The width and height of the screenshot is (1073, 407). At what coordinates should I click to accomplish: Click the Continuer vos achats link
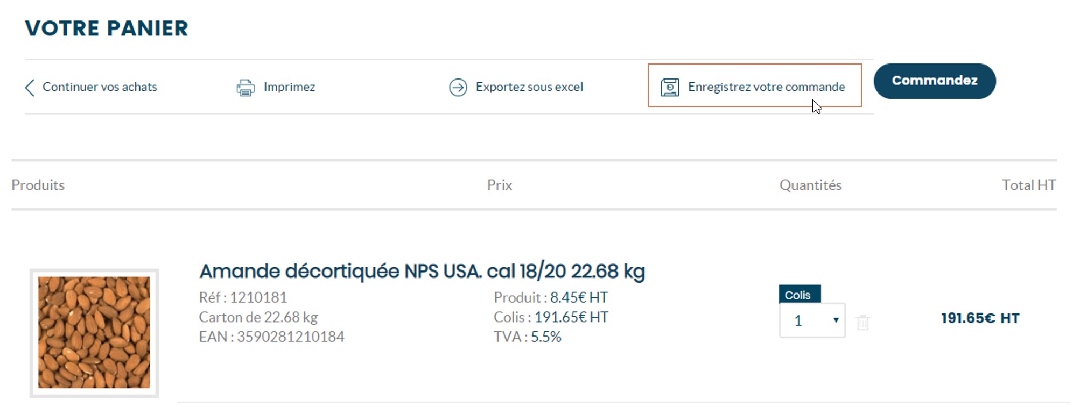click(100, 87)
